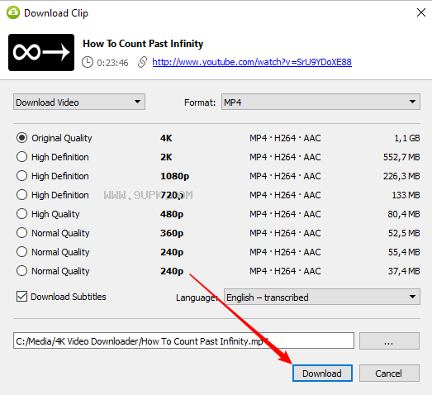Close the Download Clip dialog
Viewport: 432px width, 395px height.
421,12
